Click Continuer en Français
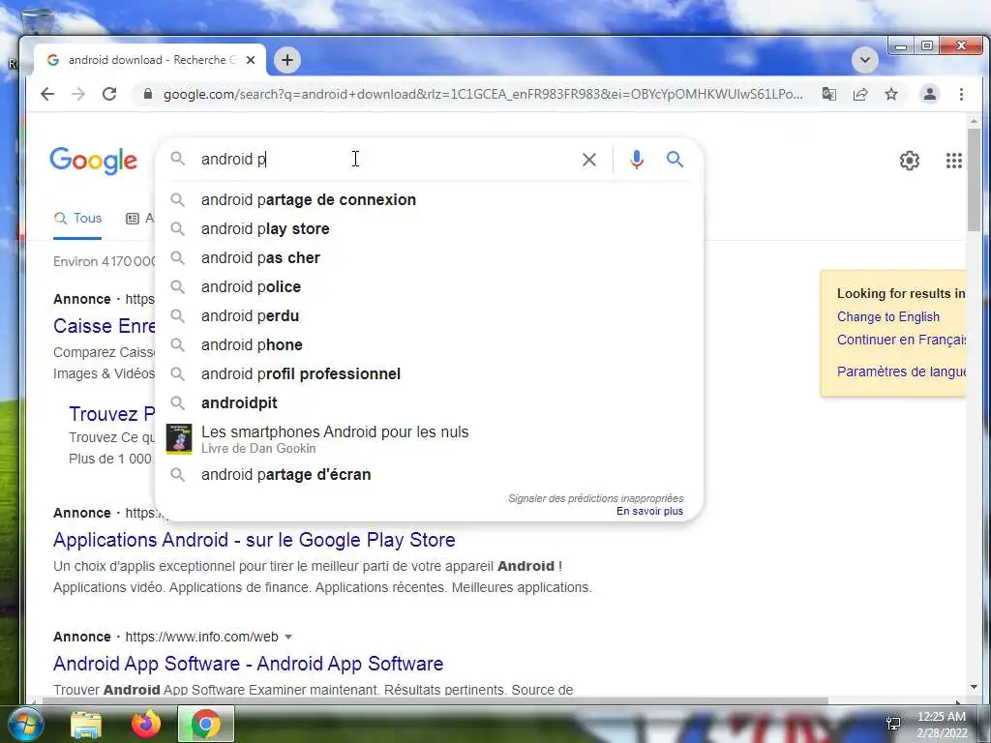Viewport: 991px width, 743px height. point(901,340)
